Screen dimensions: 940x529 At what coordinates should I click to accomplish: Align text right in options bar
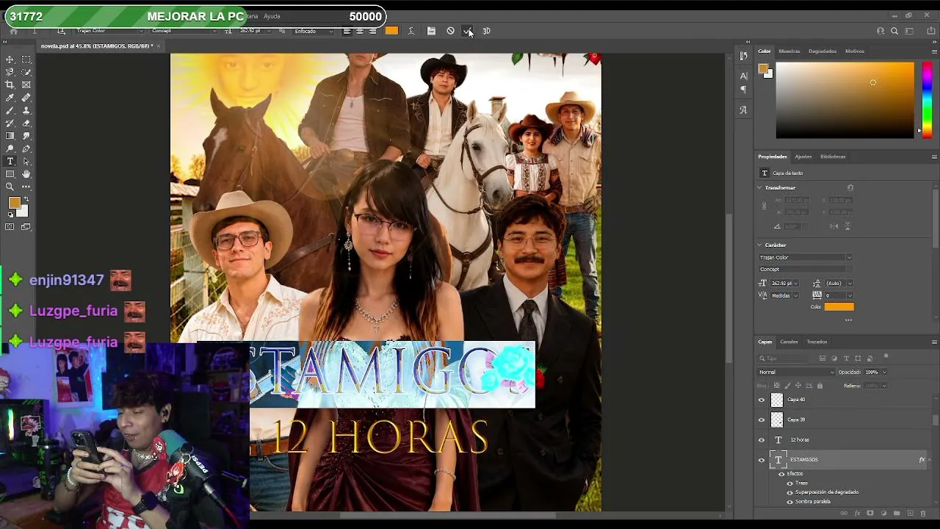tap(372, 31)
